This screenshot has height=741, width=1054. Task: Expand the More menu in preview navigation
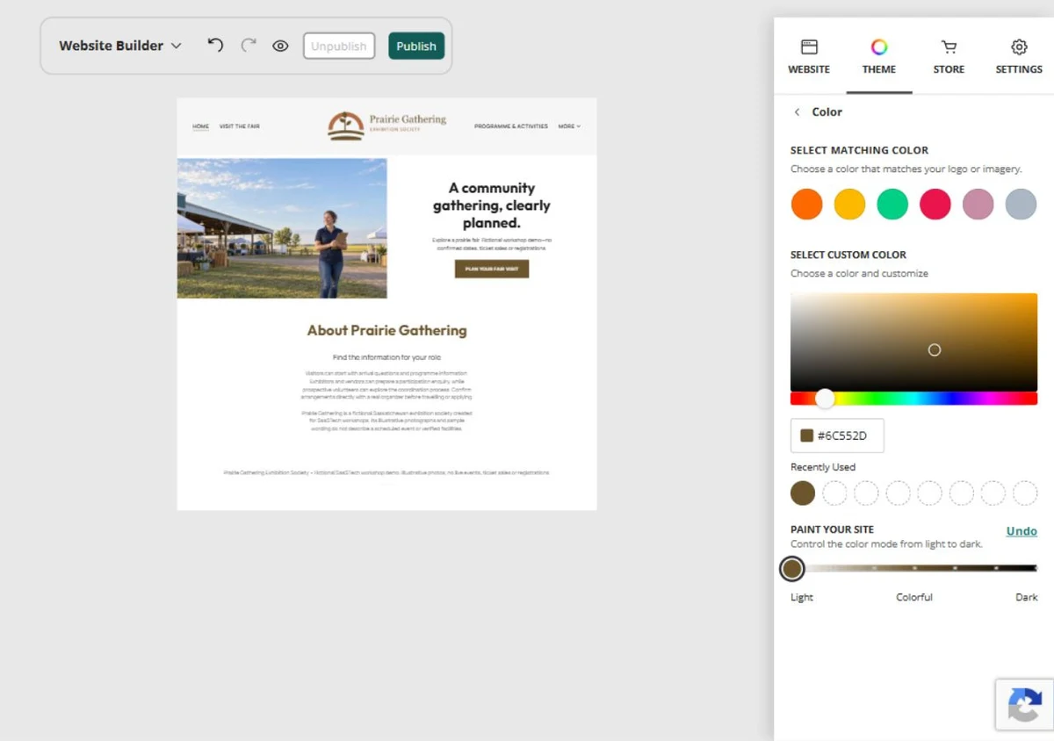pyautogui.click(x=569, y=126)
